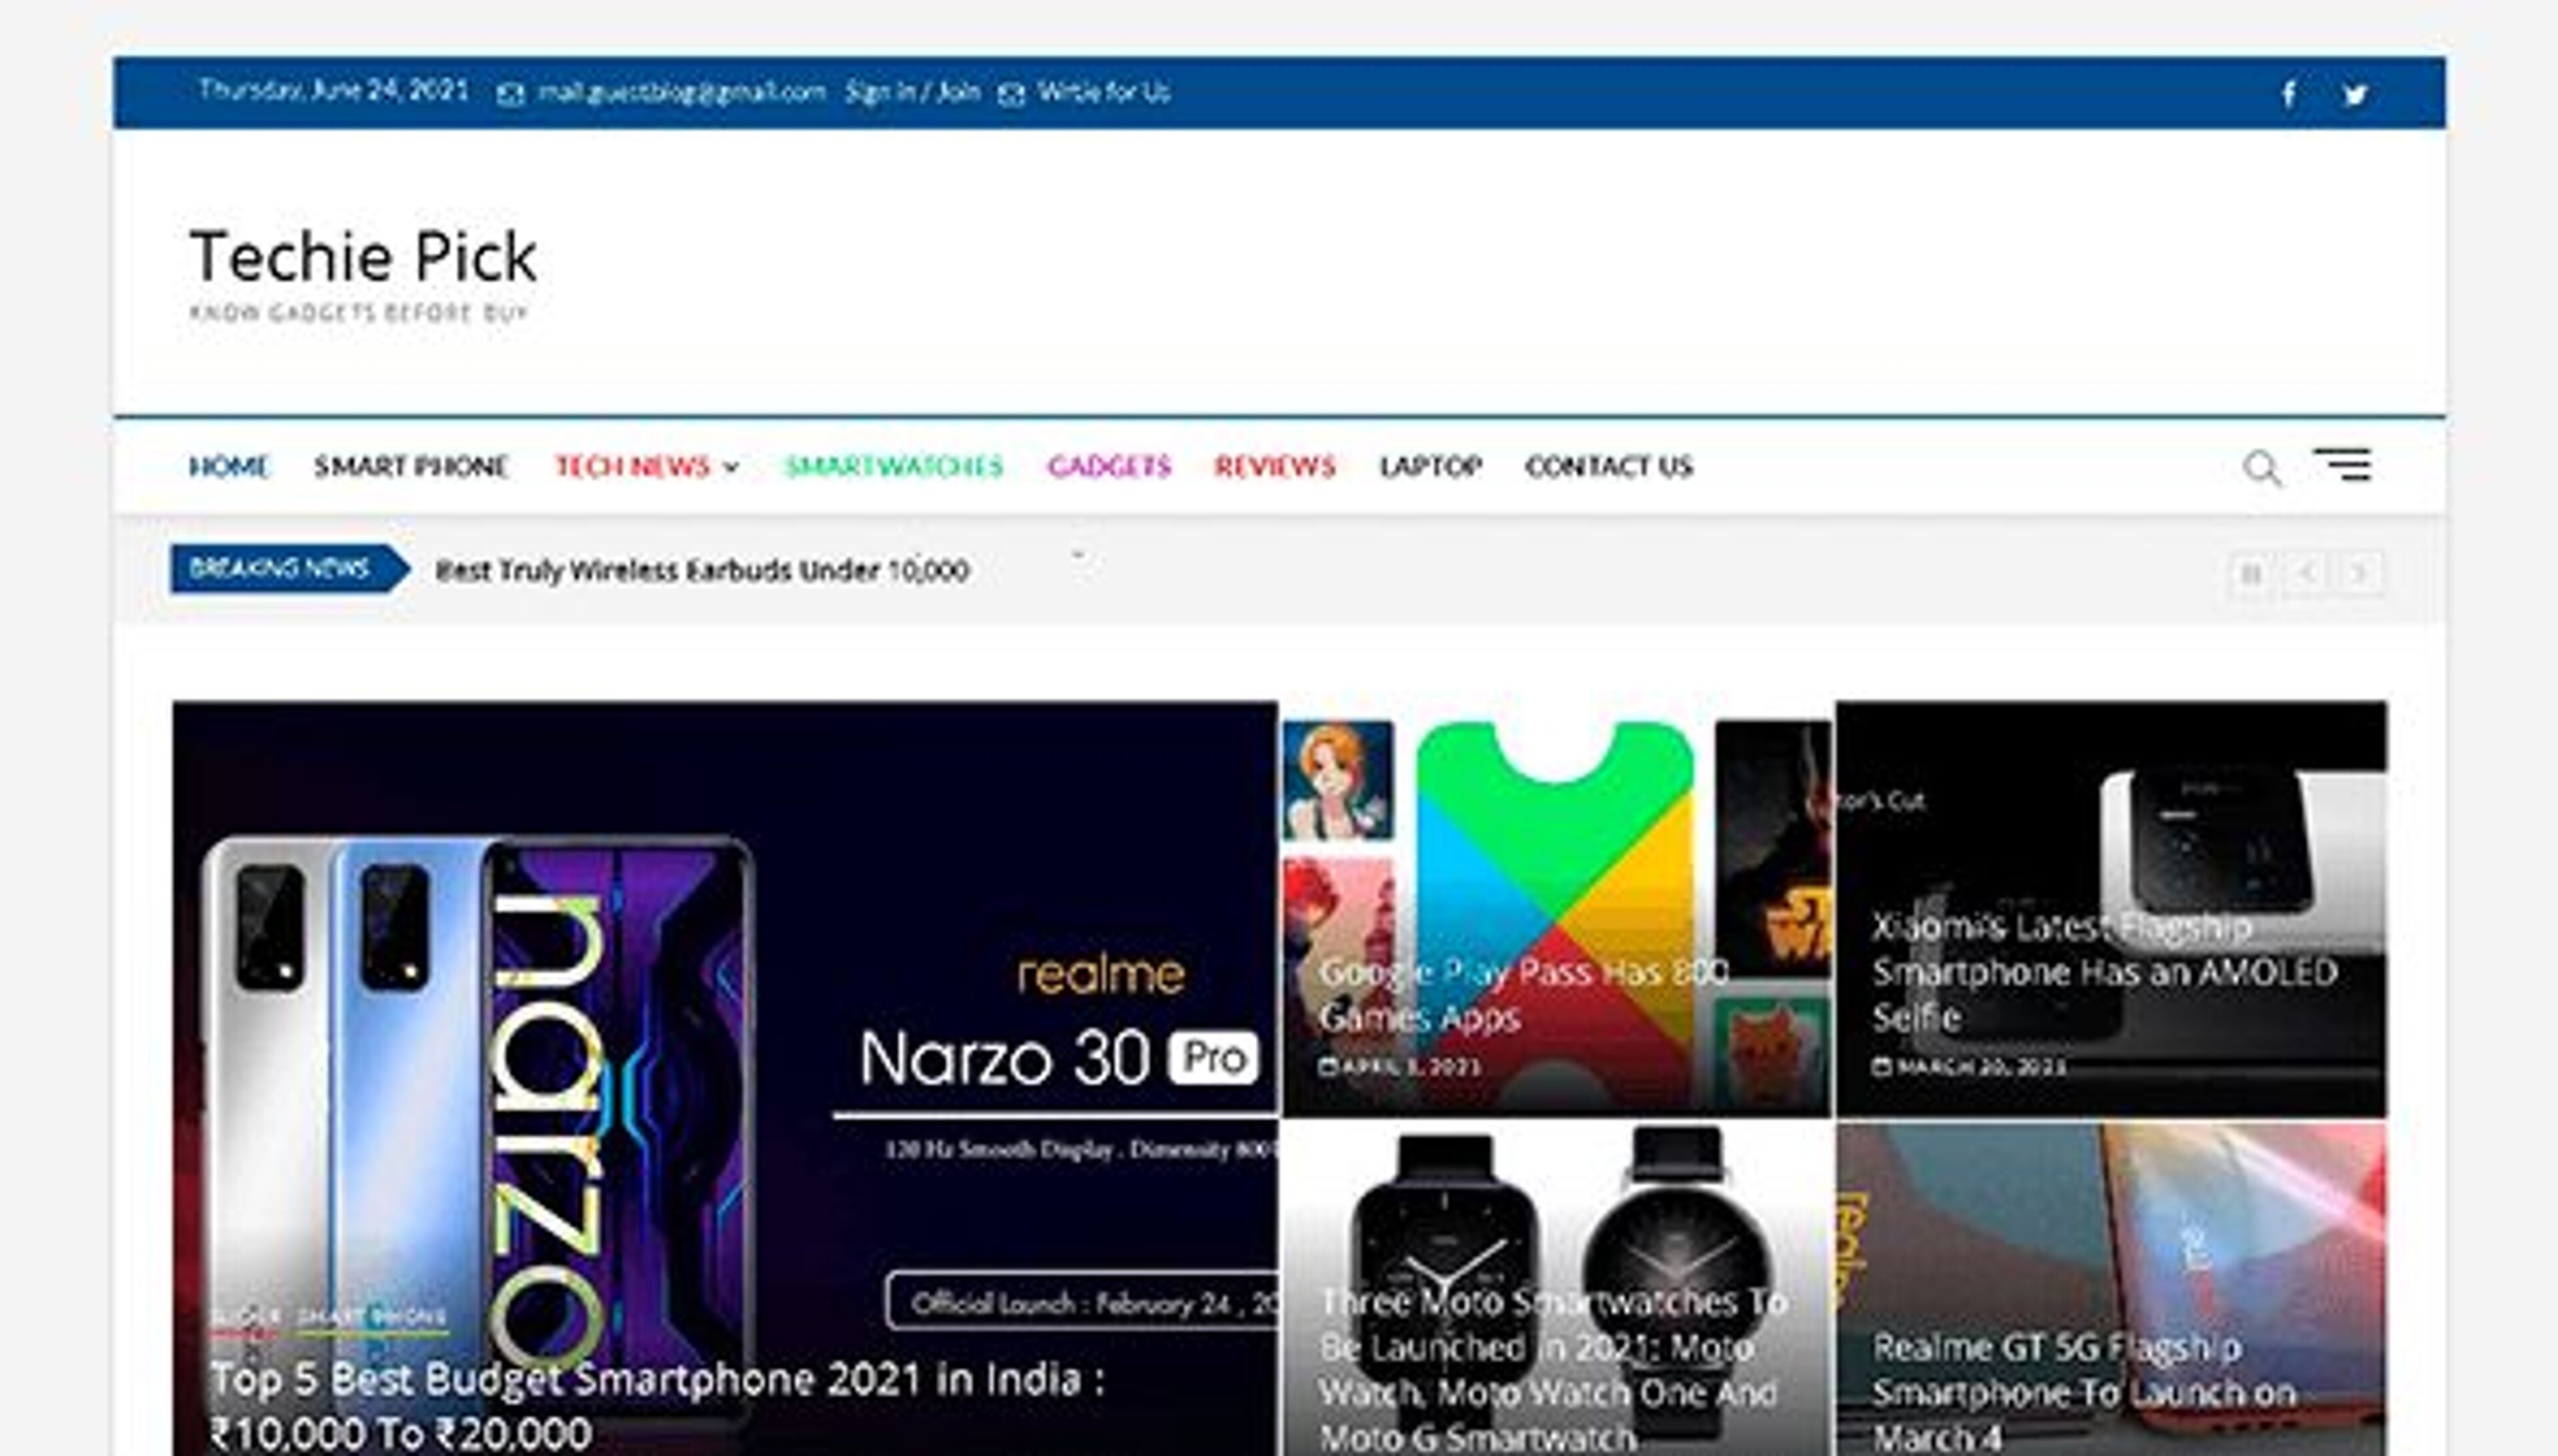Toggle the off-canvas menu panel

[2345, 464]
